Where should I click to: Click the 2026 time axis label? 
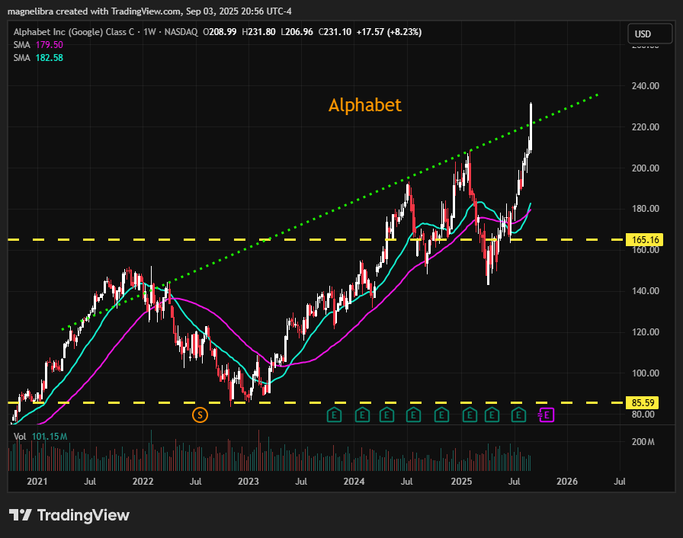click(x=567, y=482)
